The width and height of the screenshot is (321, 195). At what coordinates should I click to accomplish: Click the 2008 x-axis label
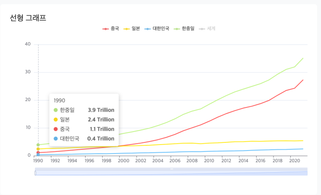pos(192,161)
